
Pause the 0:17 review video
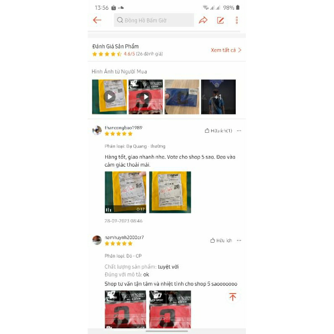coord(109,210)
